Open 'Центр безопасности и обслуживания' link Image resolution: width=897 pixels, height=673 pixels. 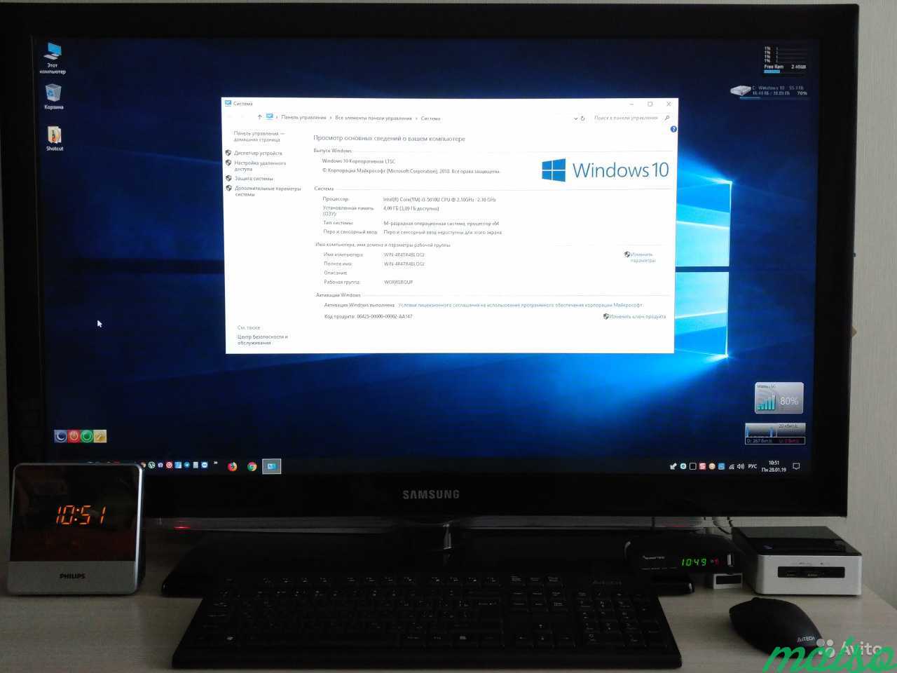pos(263,340)
